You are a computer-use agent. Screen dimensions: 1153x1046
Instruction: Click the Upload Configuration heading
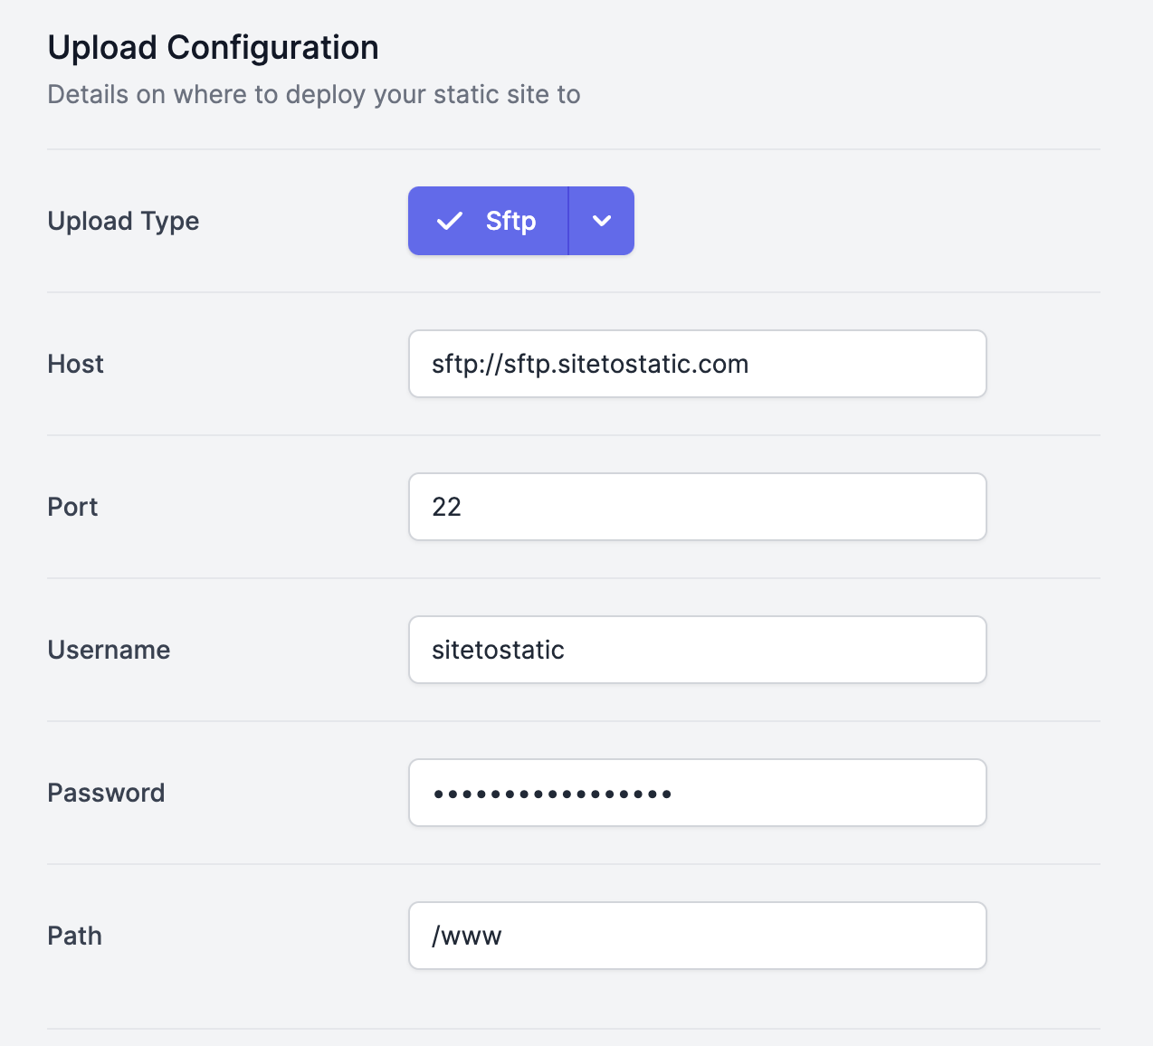(x=214, y=48)
